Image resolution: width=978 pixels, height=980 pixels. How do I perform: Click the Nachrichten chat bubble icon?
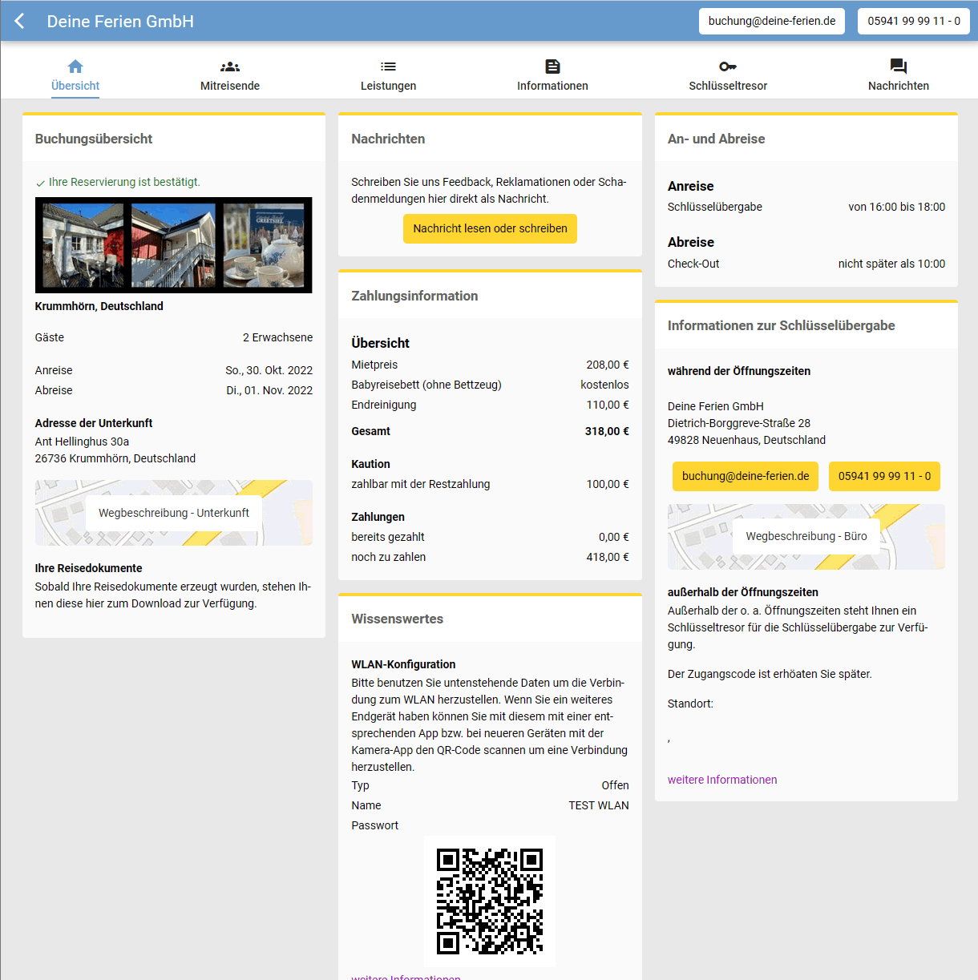pyautogui.click(x=898, y=67)
